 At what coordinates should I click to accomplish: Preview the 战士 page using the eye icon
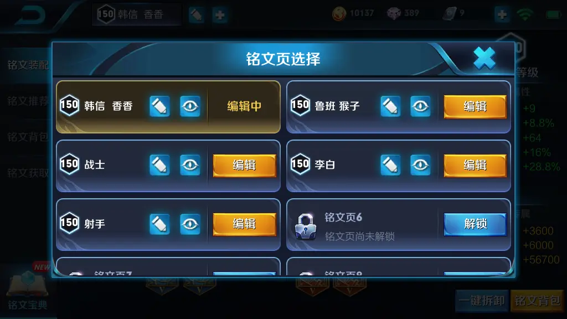(x=190, y=165)
